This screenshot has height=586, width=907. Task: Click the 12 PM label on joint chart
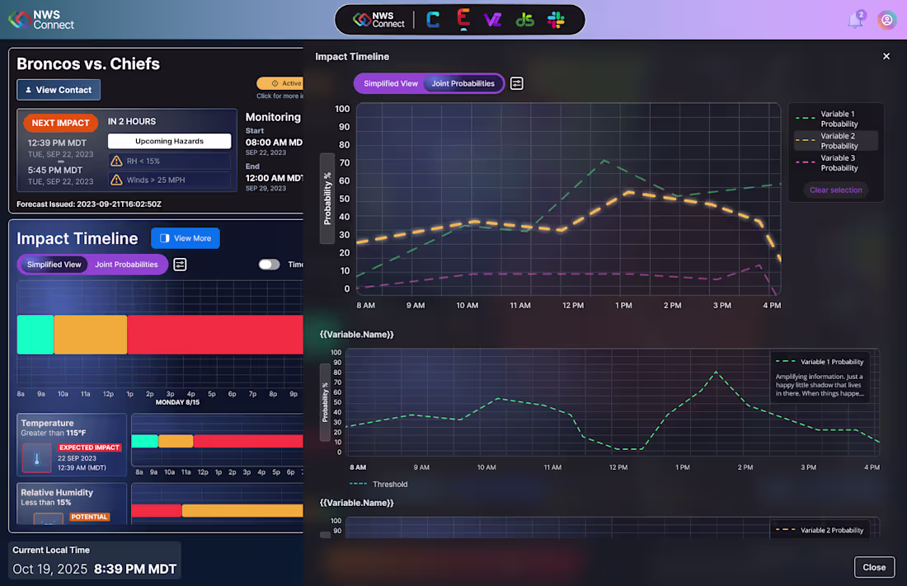pos(573,306)
